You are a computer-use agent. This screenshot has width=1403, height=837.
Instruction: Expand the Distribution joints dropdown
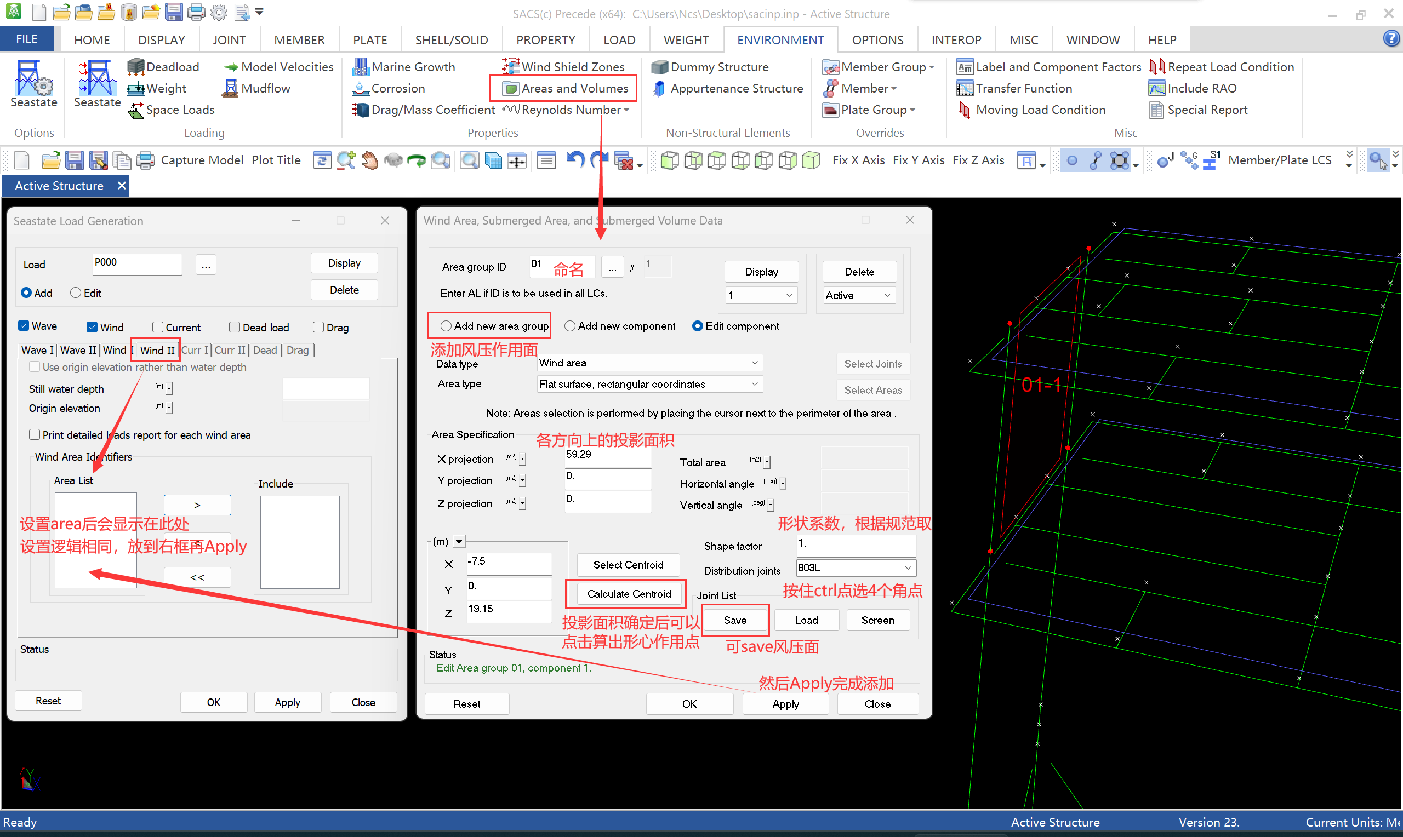tap(908, 568)
